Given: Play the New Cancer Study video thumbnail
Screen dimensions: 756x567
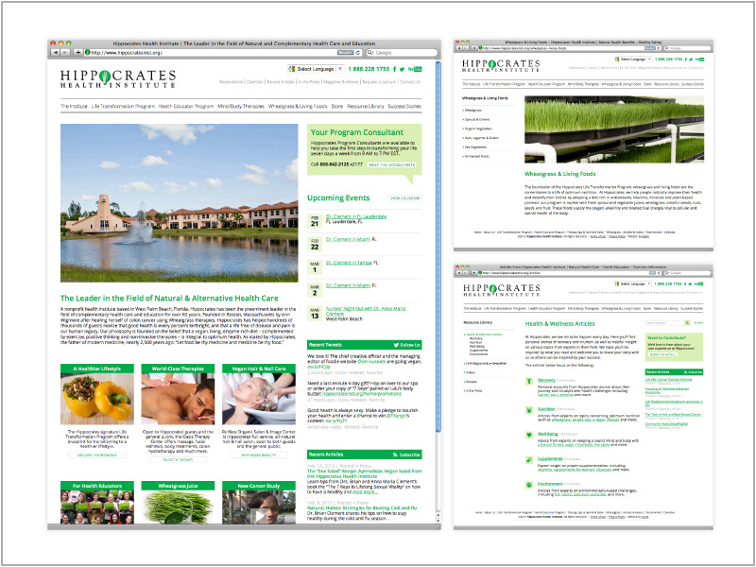Looking at the screenshot, I should point(259,516).
